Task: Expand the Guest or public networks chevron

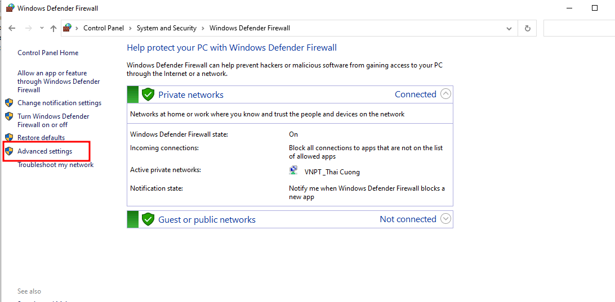Action: coord(446,219)
